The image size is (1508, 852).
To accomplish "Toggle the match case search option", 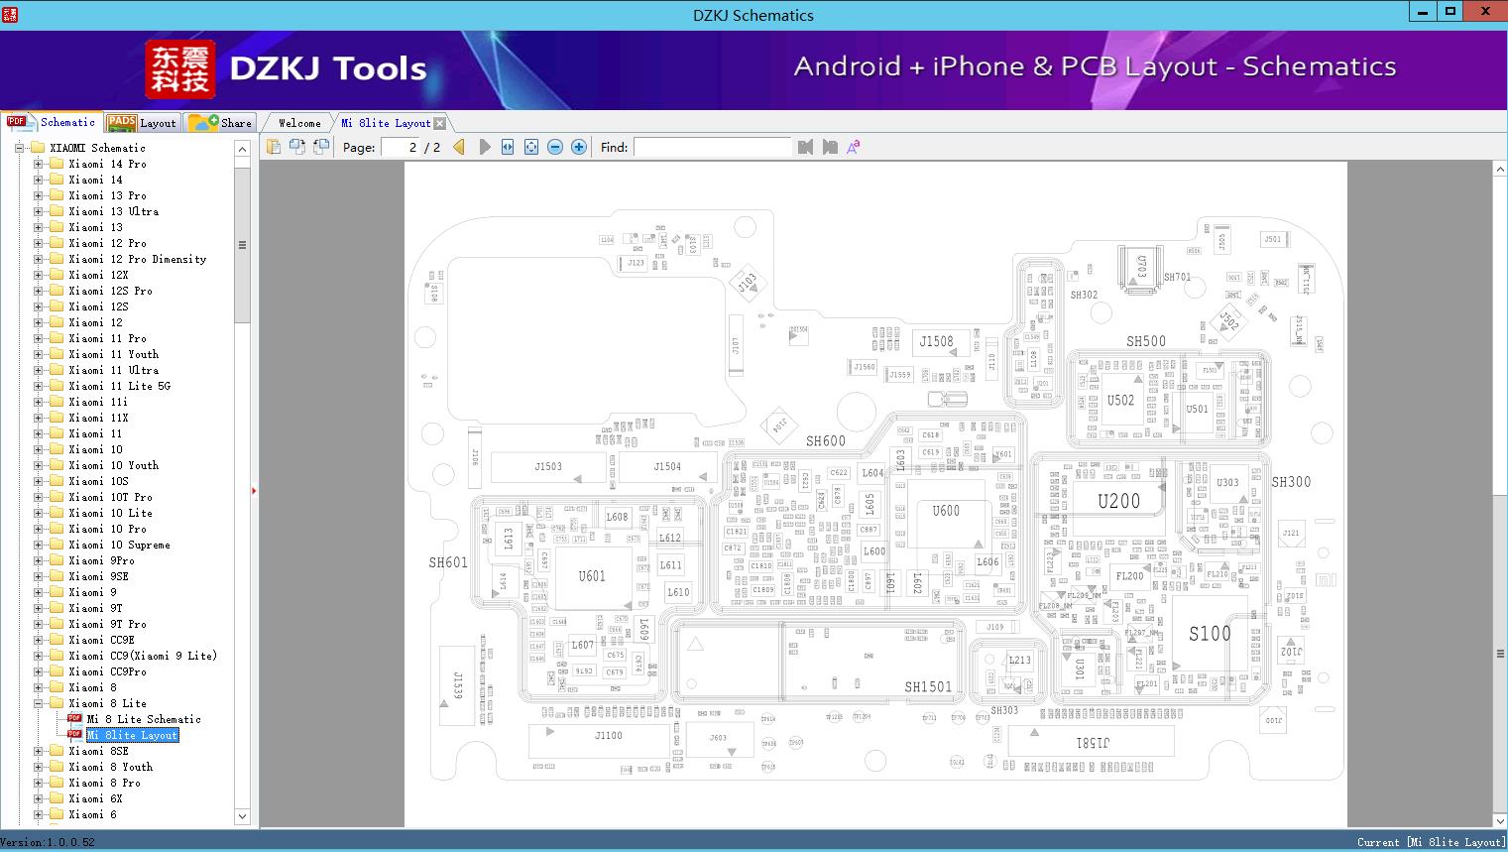I will click(853, 147).
